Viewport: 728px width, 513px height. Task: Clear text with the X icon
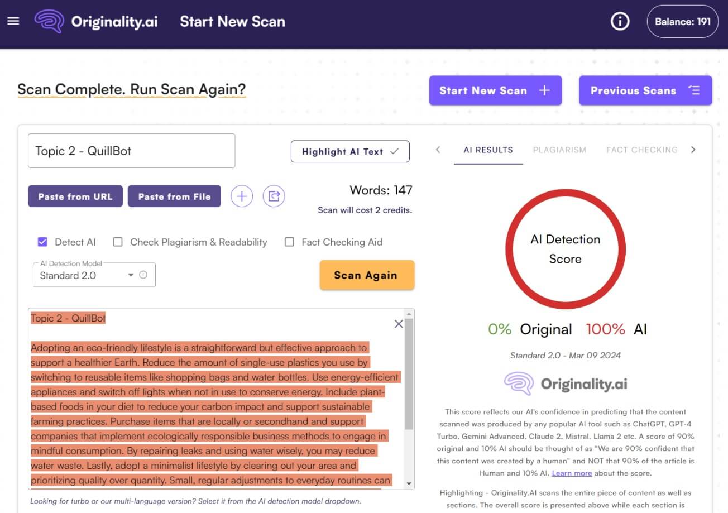(x=399, y=324)
